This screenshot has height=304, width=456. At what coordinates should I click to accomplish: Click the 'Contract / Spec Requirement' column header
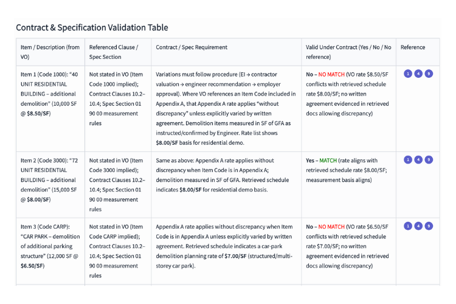[192, 47]
